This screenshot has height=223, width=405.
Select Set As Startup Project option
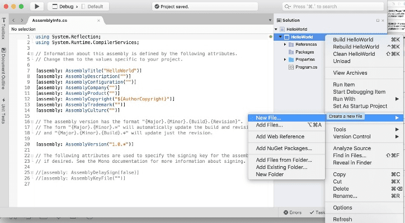click(x=360, y=106)
